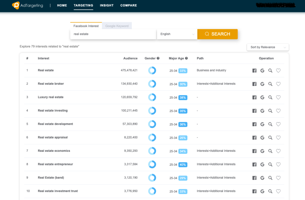This screenshot has width=305, height=200.
Task: Favorite Real estate broker with heart icon
Action: coord(278,84)
